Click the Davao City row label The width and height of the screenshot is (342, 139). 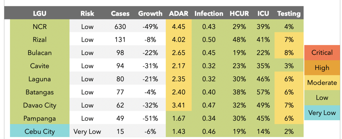39,105
